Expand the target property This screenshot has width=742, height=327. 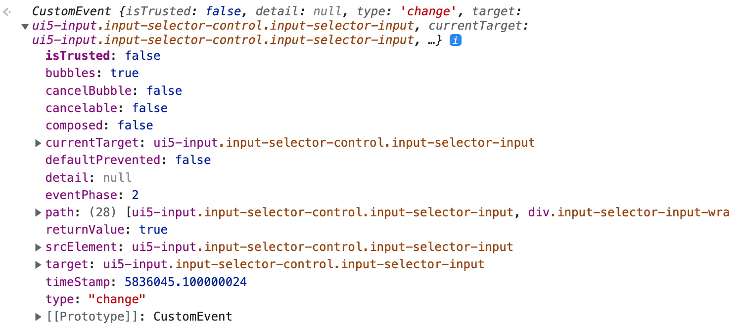[38, 264]
